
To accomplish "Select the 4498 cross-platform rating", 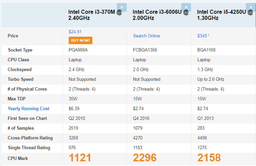I will pyautogui.click(x=202, y=138).
